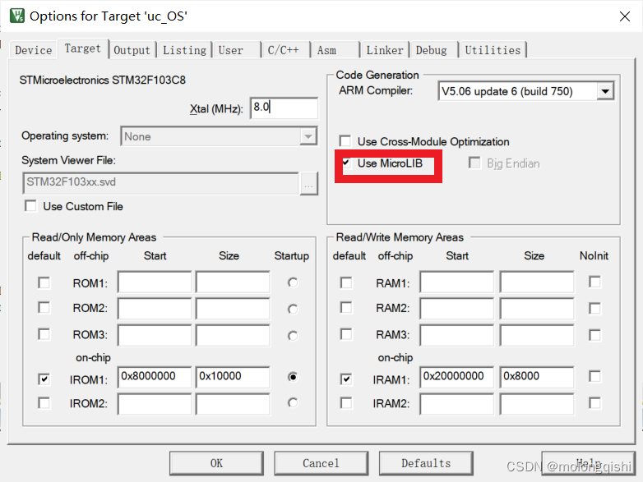Select the ROM2 Startup radio button
Screen dimensions: 643x482
(293, 309)
